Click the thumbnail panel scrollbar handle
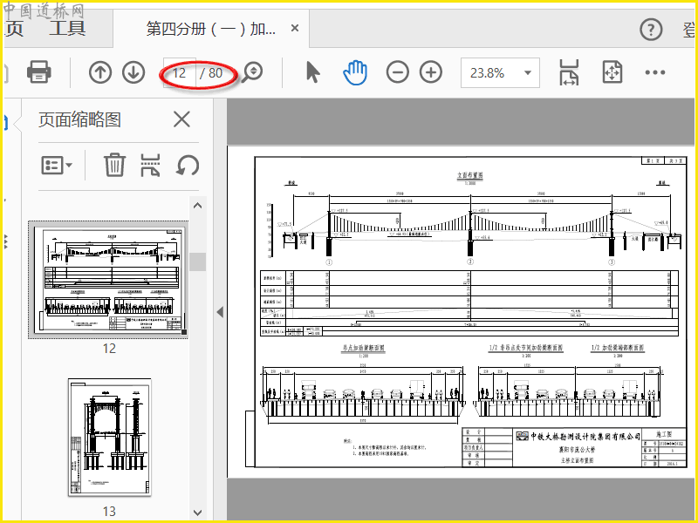This screenshot has width=698, height=523. [197, 262]
